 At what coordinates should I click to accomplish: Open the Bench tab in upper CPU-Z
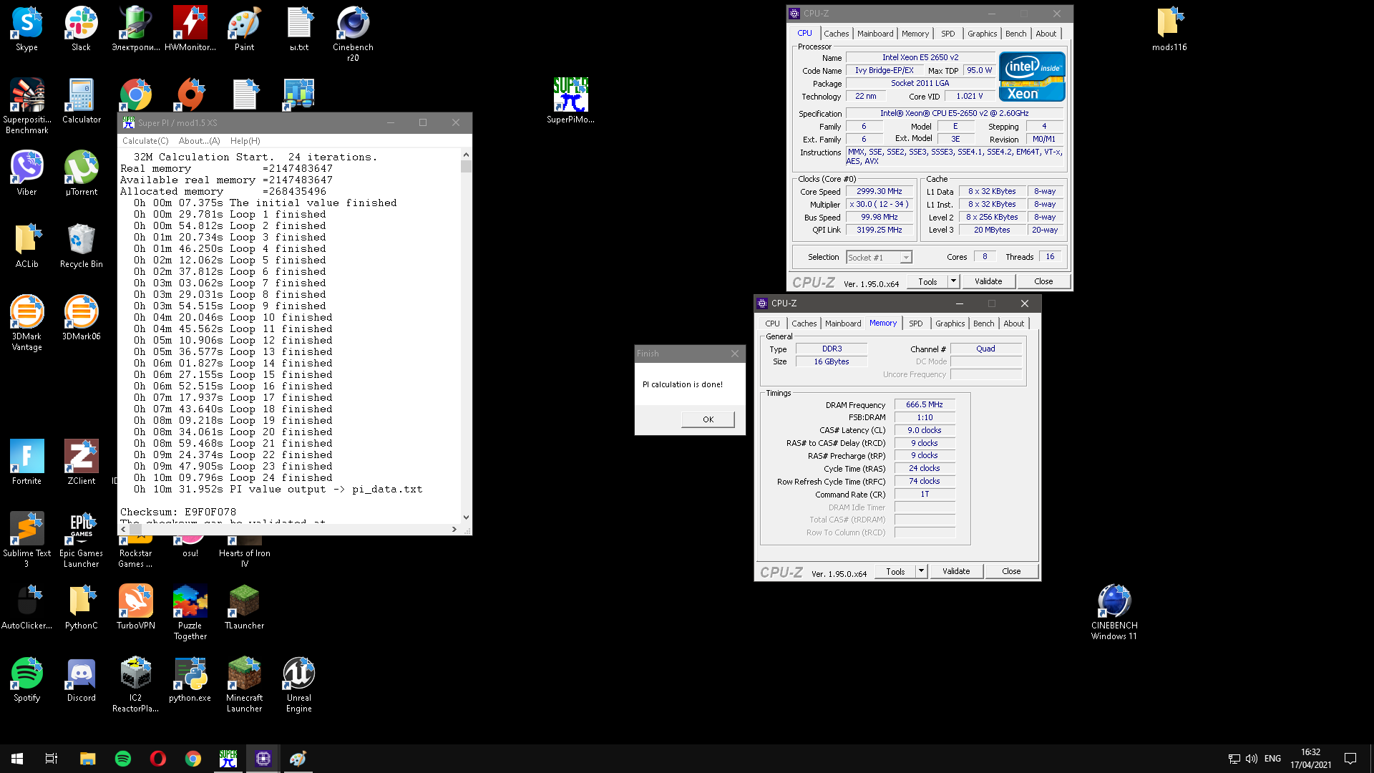[1015, 34]
